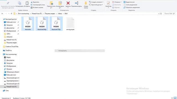Click Этот компьютер in address path
The width and height of the screenshot is (177, 99).
coord(23,13)
